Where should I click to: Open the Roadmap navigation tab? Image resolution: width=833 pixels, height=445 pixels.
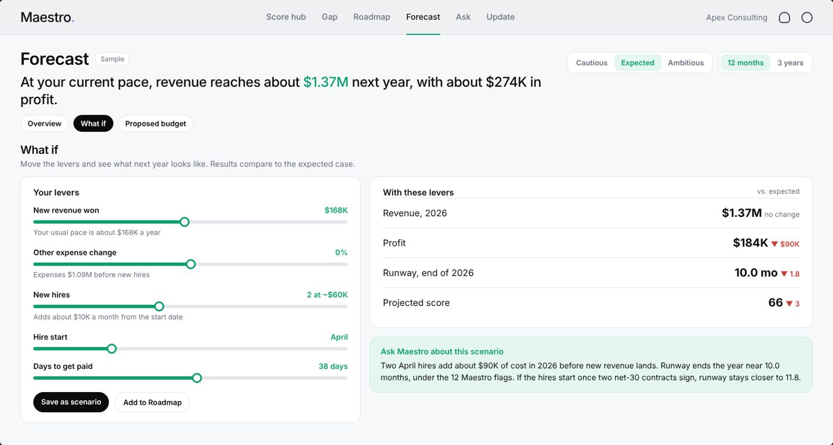click(x=372, y=17)
